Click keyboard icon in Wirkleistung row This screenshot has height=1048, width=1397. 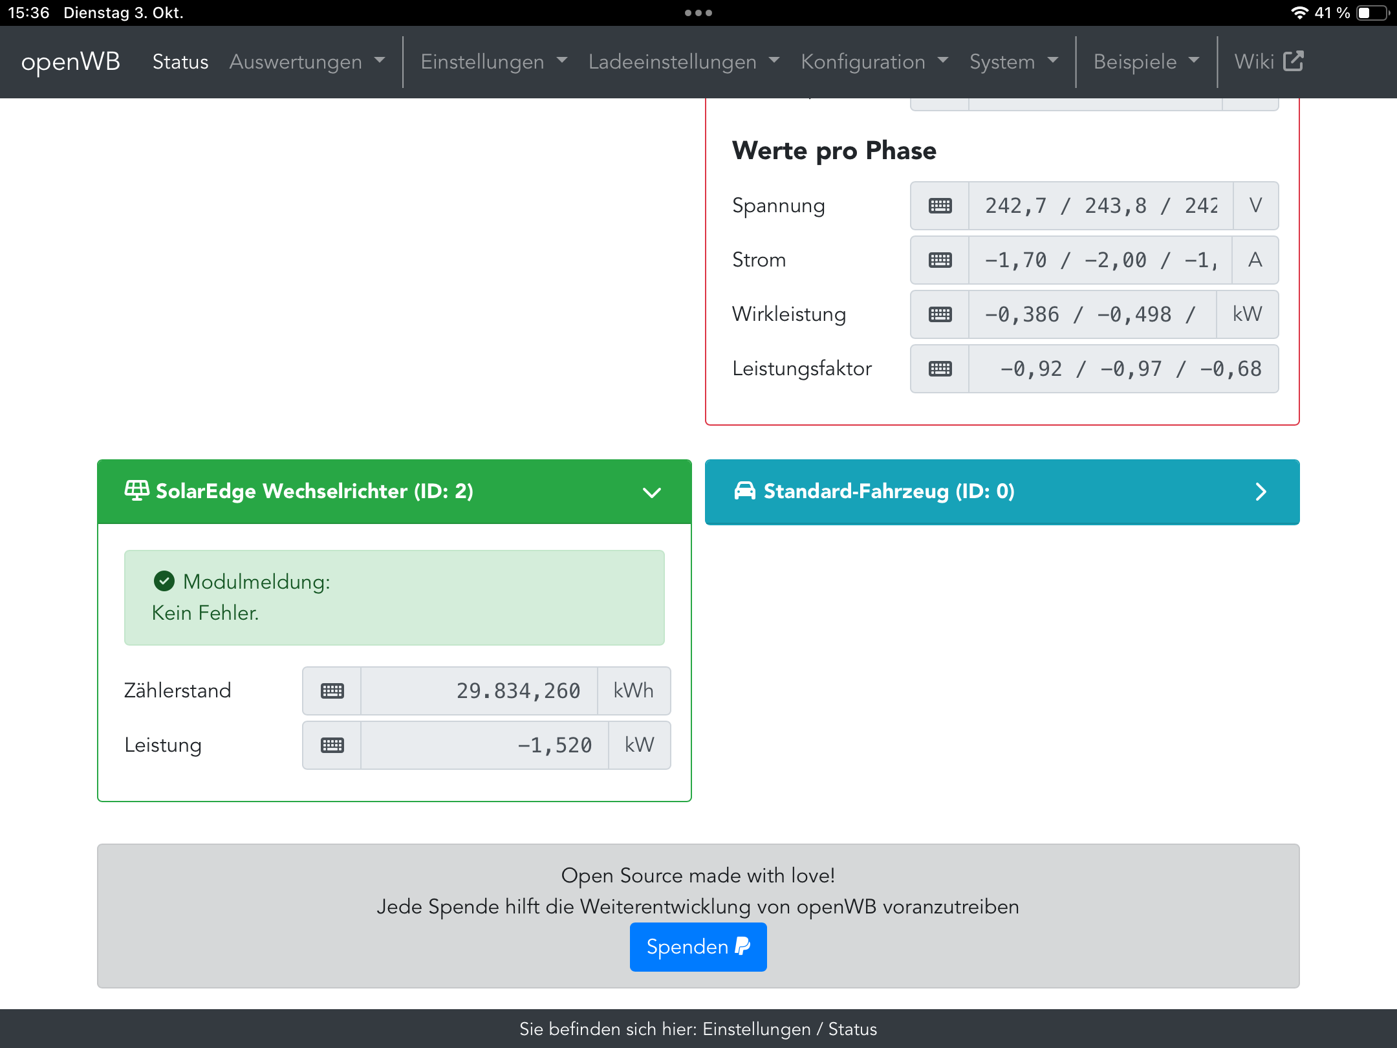[x=940, y=314]
